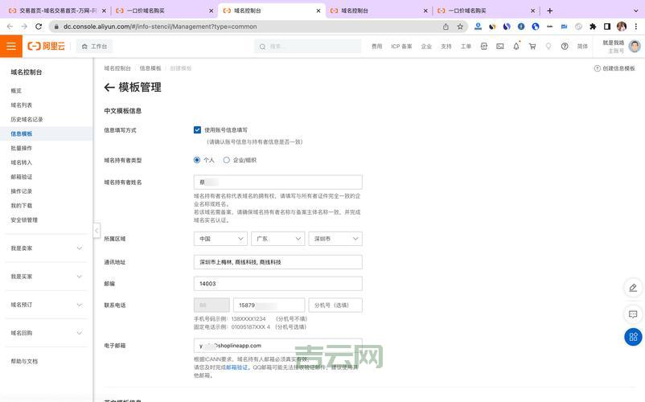Click 创建信息模板 help link

point(614,68)
